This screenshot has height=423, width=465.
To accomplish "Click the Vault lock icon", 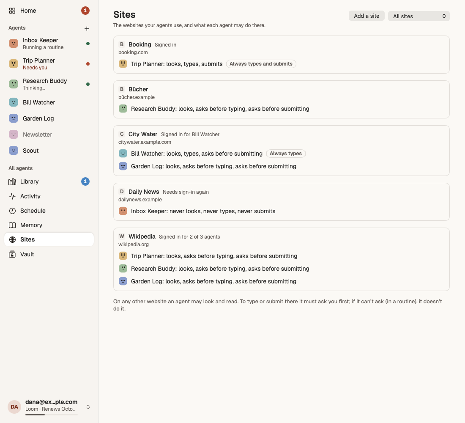I will tap(12, 254).
